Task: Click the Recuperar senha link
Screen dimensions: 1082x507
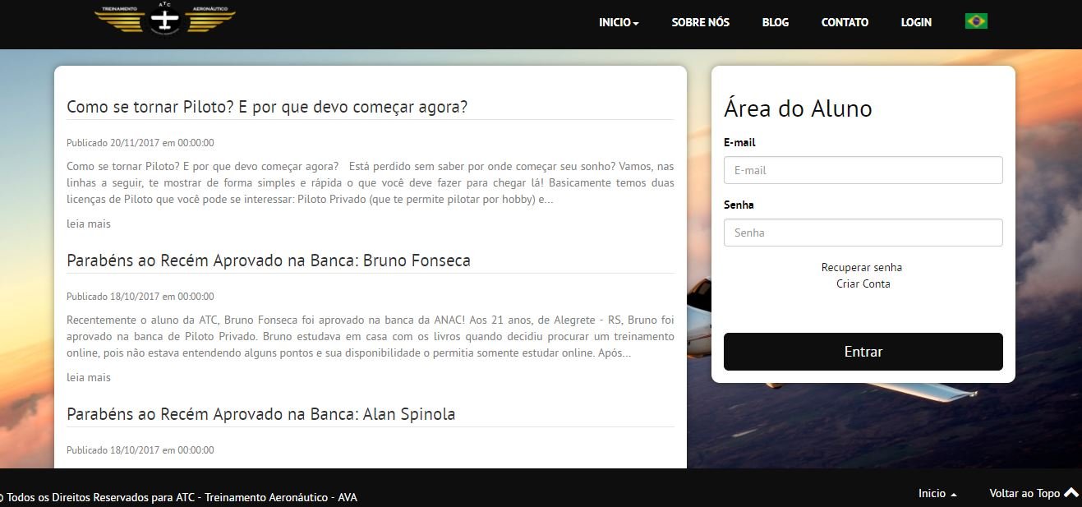Action: [x=862, y=267]
